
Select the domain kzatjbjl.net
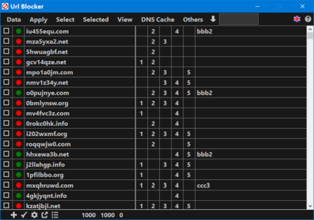coord(43,206)
